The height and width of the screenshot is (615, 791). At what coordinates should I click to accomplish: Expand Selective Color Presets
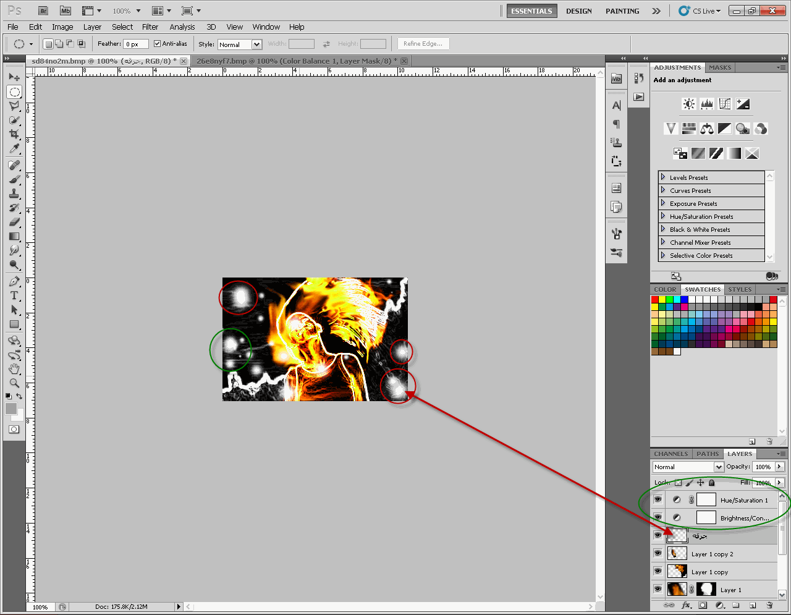coord(663,255)
